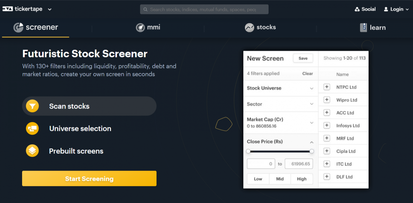Screen dimensions: 413x203
Task: Click the tickertape logo icon
Action: point(8,9)
